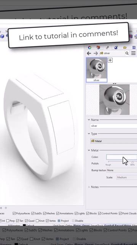Screen dimensions: 137x245
Task: Click the large silver material preview
Action: pyautogui.click(x=114, y=100)
